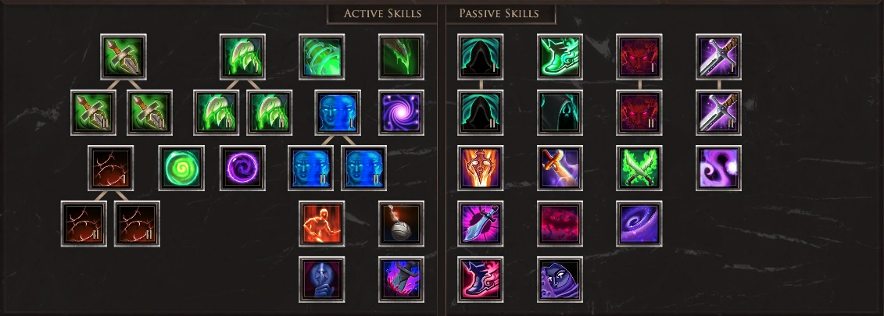Image resolution: width=884 pixels, height=316 pixels.
Task: Select the bomb with lit fuse skill
Action: point(402,224)
